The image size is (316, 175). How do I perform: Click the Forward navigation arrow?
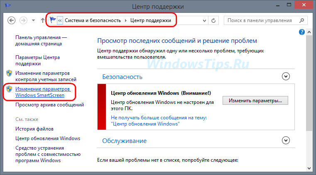pos(23,20)
